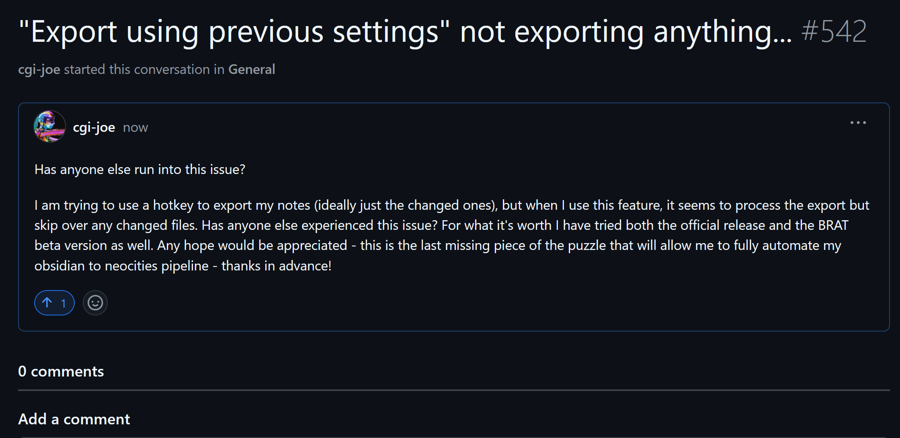Screen dimensions: 900x438
Task: Click the cgi-joe username beside the avatar
Action: pyautogui.click(x=94, y=127)
